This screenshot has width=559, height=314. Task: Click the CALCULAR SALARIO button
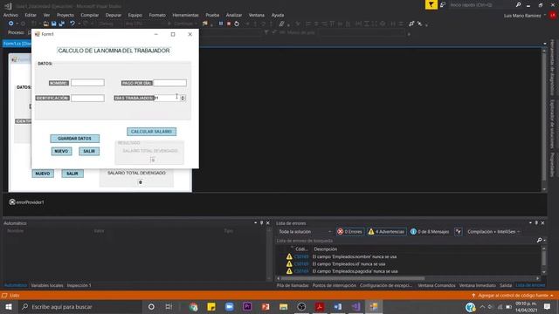151,132
